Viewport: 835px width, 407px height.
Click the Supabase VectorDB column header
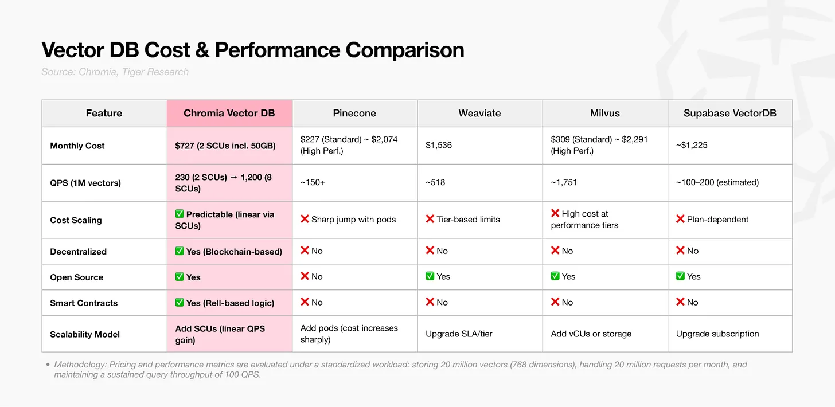pyautogui.click(x=729, y=114)
